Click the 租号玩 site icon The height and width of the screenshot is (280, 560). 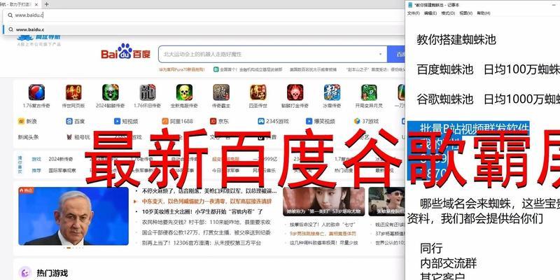click(x=69, y=136)
